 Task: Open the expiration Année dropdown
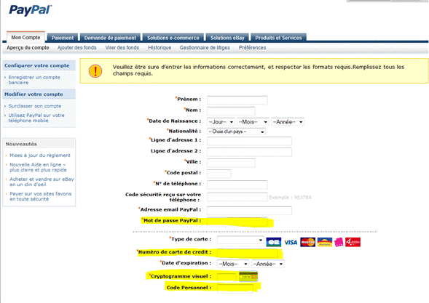(x=268, y=264)
